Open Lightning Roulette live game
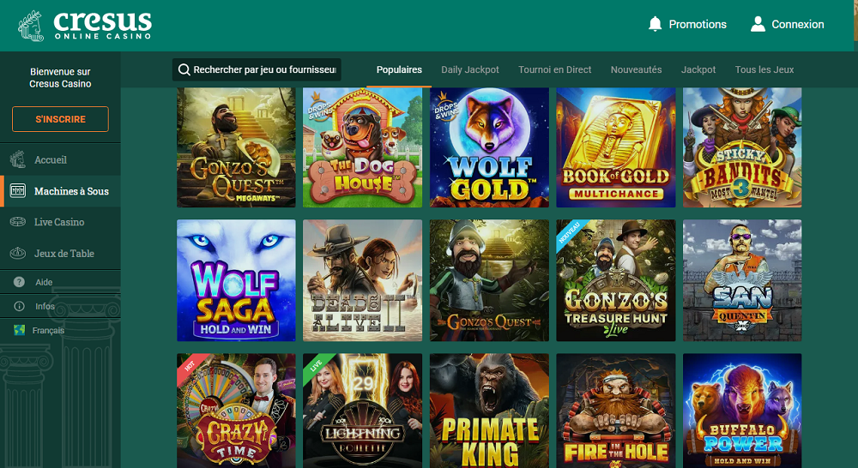Image resolution: width=858 pixels, height=468 pixels. tap(362, 411)
